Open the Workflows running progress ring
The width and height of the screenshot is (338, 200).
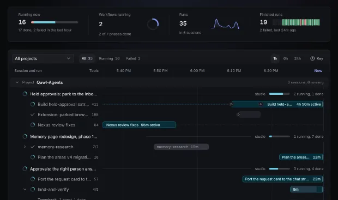(153, 24)
